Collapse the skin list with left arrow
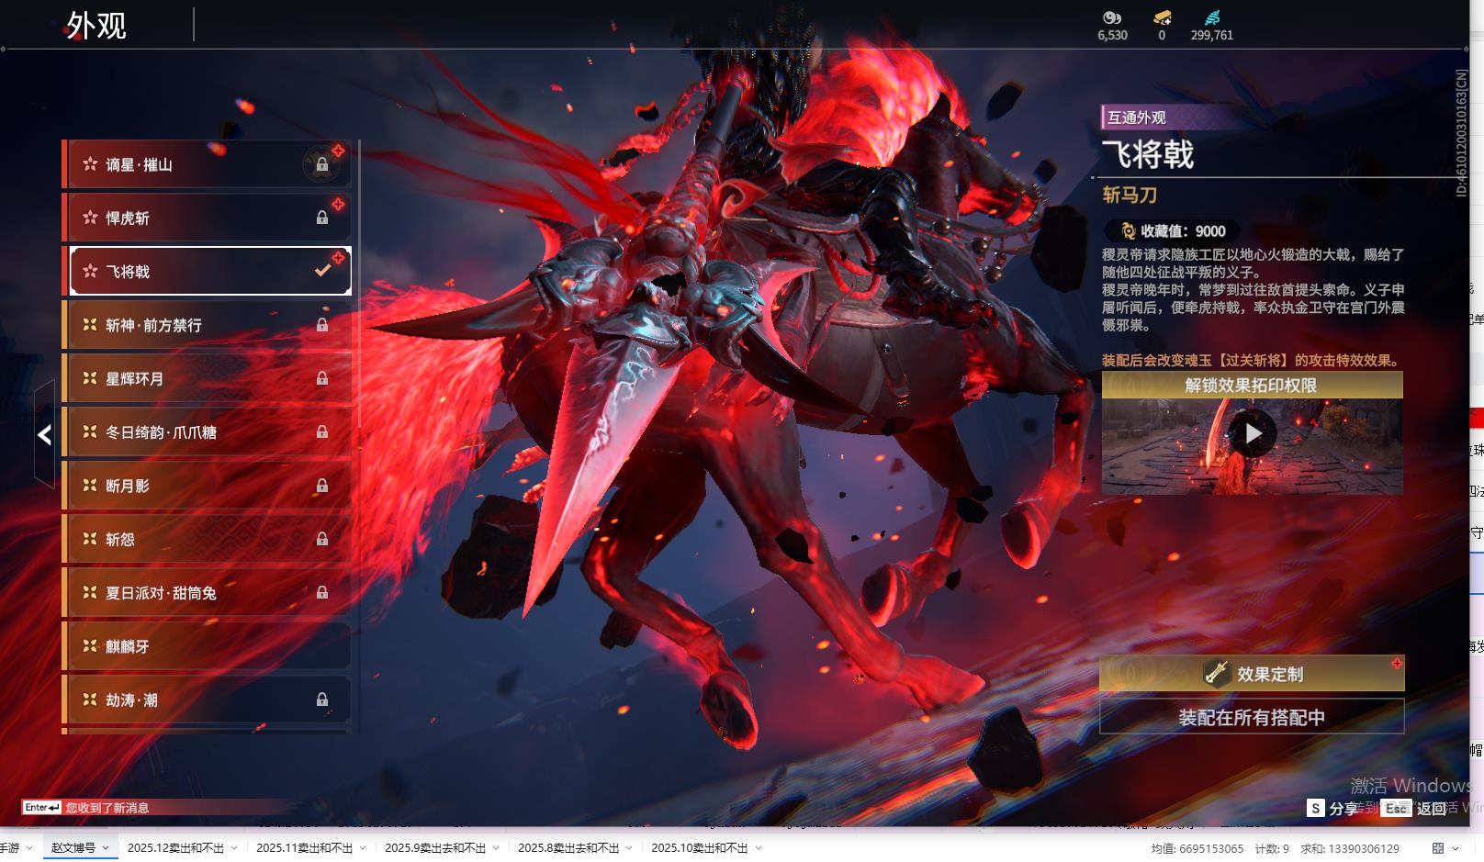 click(44, 435)
